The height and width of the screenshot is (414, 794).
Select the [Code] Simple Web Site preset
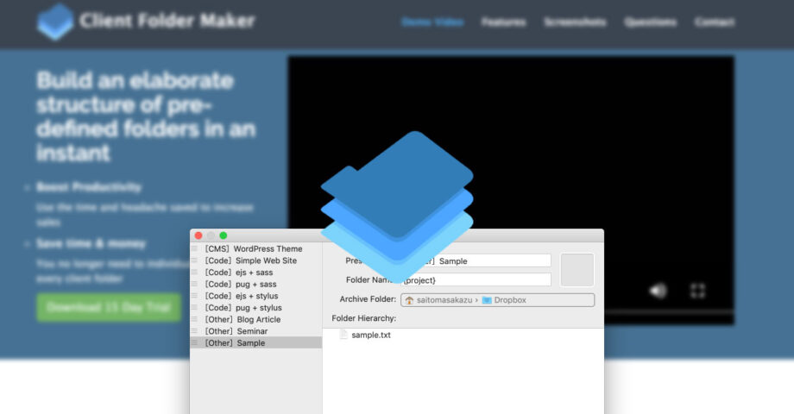coord(256,260)
